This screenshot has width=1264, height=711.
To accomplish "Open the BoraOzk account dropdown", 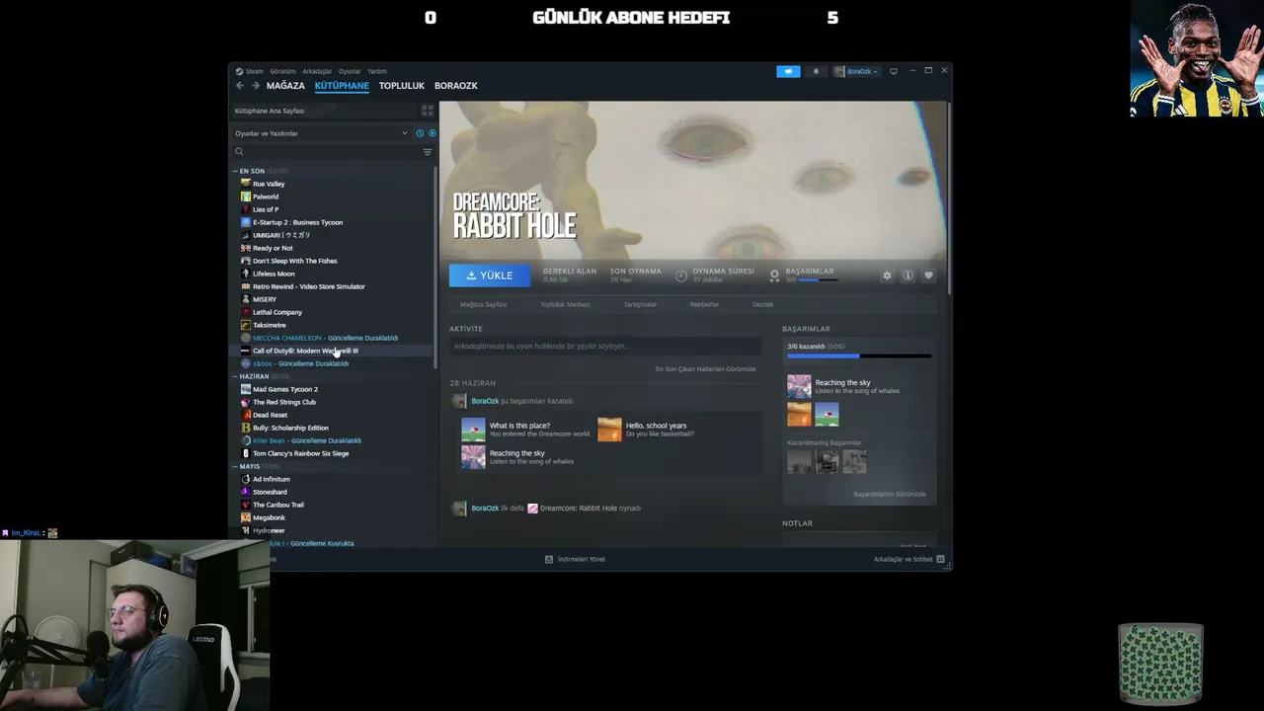I will 856,71.
